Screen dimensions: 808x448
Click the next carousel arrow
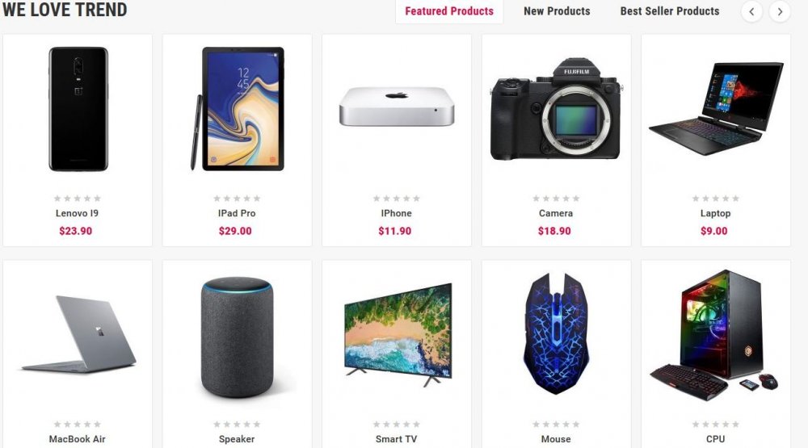[780, 11]
